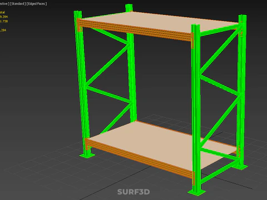Viewport: 267px width, 200px height.
Task: Open the [Standard] viewport shading menu
Action: [18, 4]
